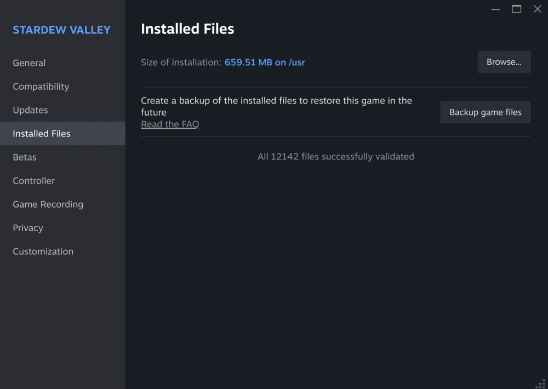The height and width of the screenshot is (389, 548).
Task: Click Backup game files button
Action: 486,112
